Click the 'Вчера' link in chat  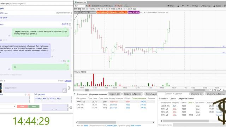pyautogui.click(x=61, y=81)
